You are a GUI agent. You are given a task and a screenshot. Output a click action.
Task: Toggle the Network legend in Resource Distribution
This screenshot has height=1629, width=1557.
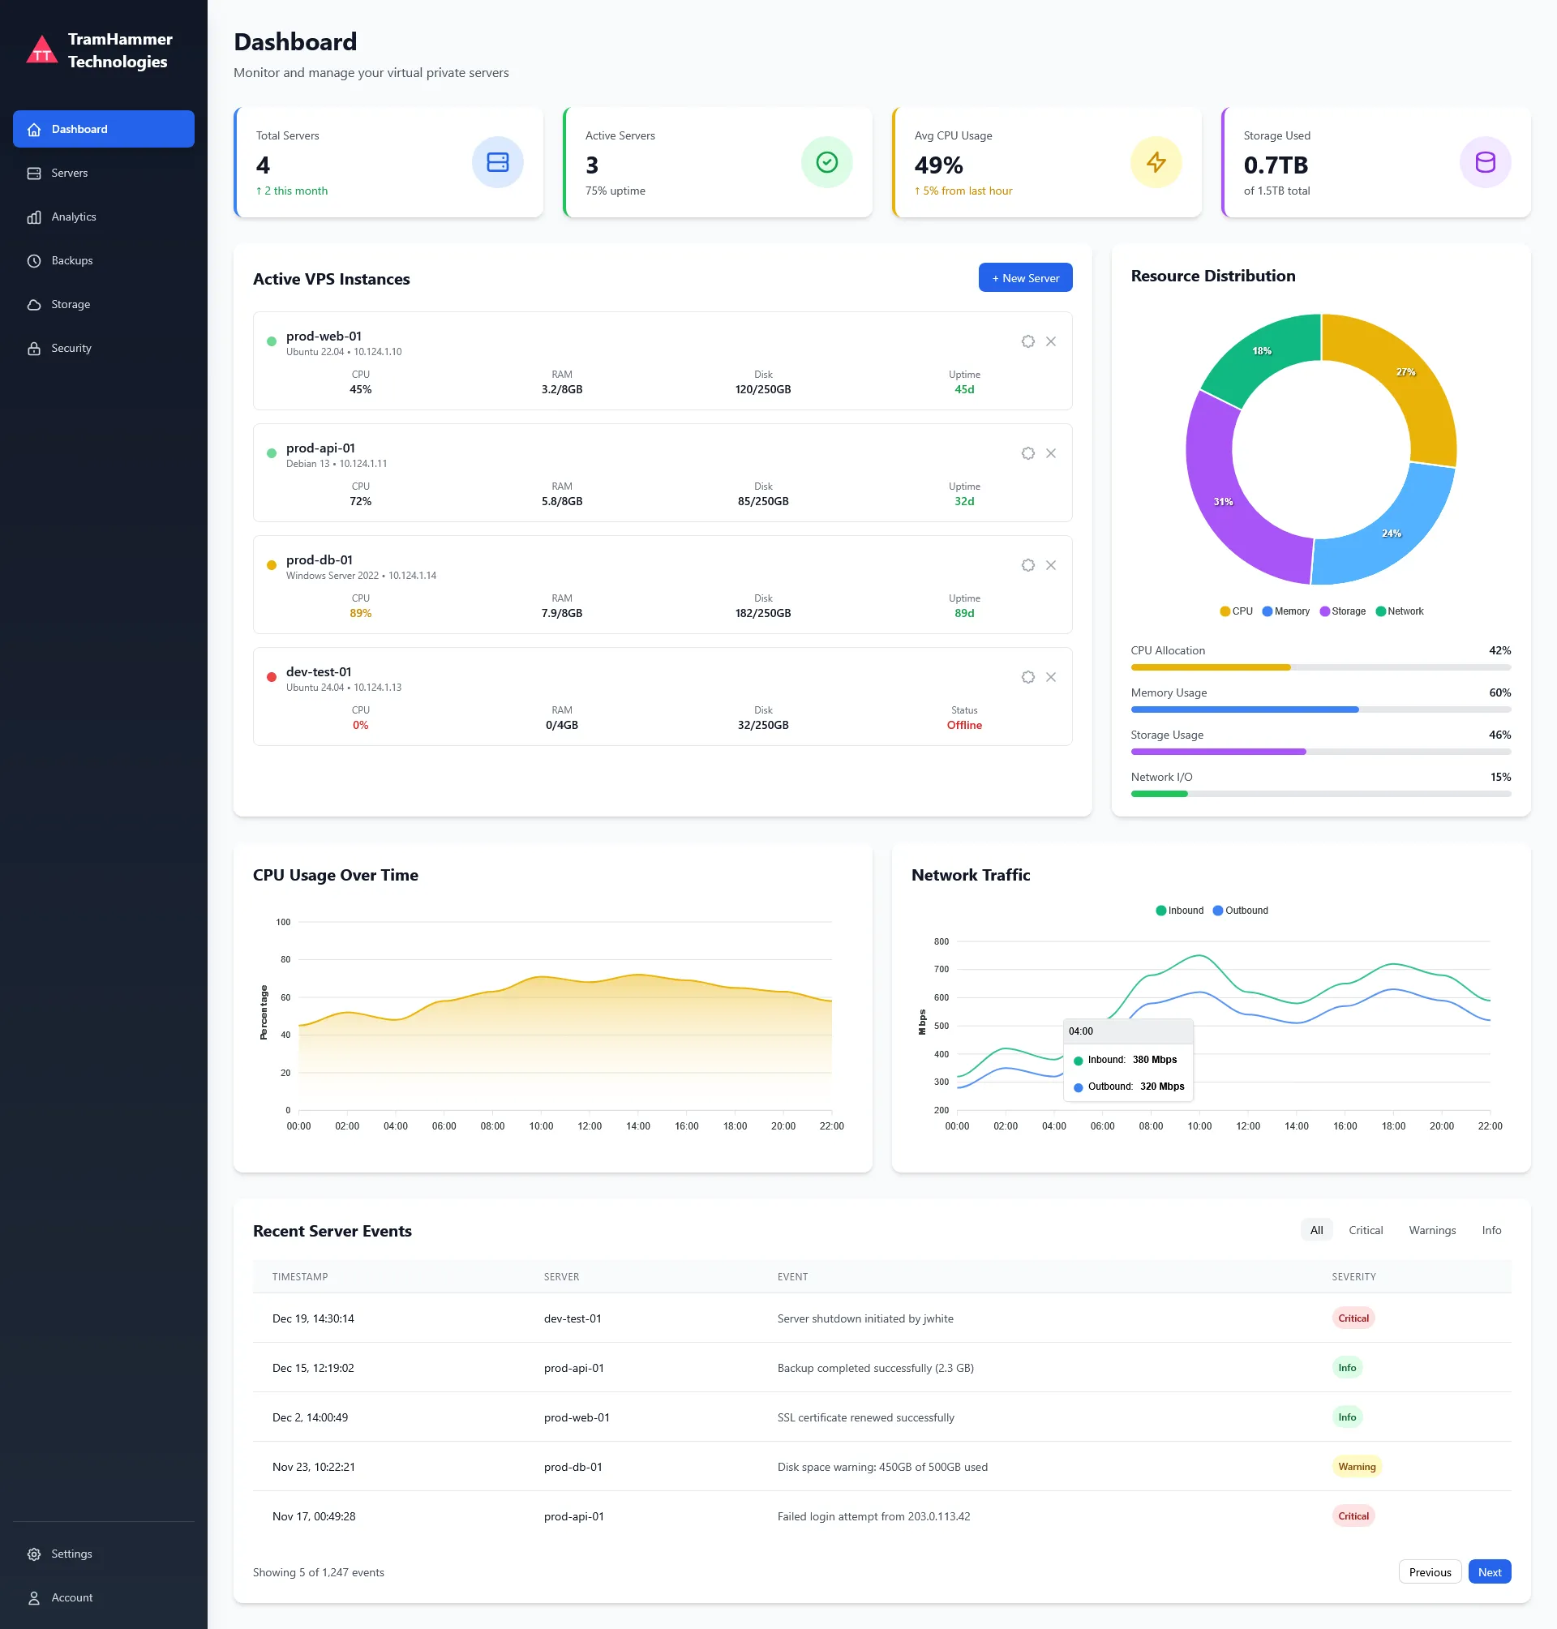1400,611
